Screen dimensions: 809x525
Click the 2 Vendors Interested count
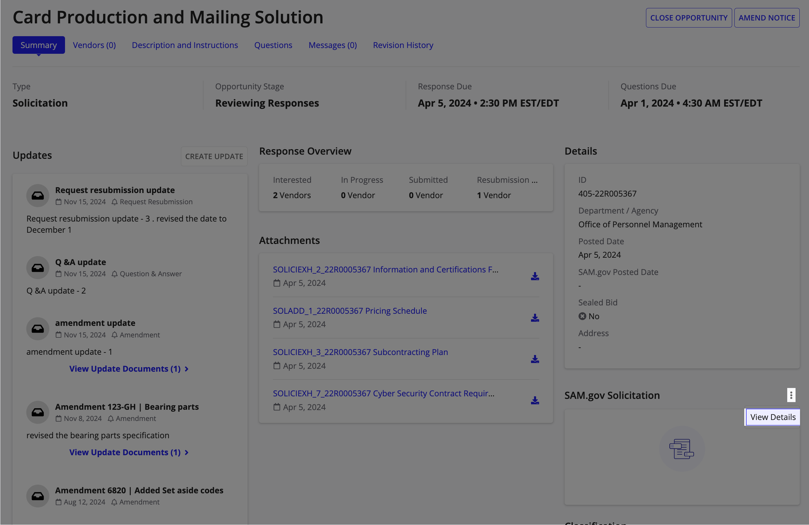(292, 195)
